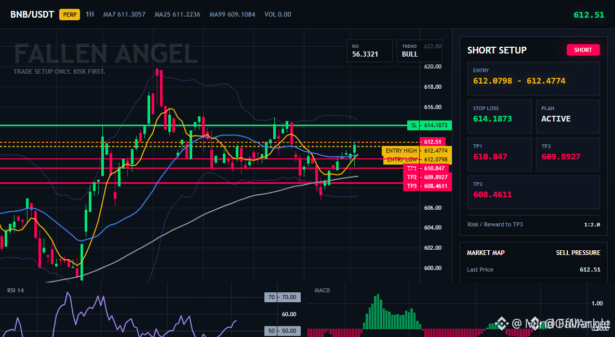
Task: Click the yellow PERP badge
Action: click(70, 15)
